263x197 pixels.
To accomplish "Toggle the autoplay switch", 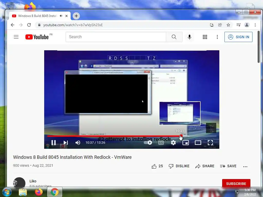I will point(148,143).
